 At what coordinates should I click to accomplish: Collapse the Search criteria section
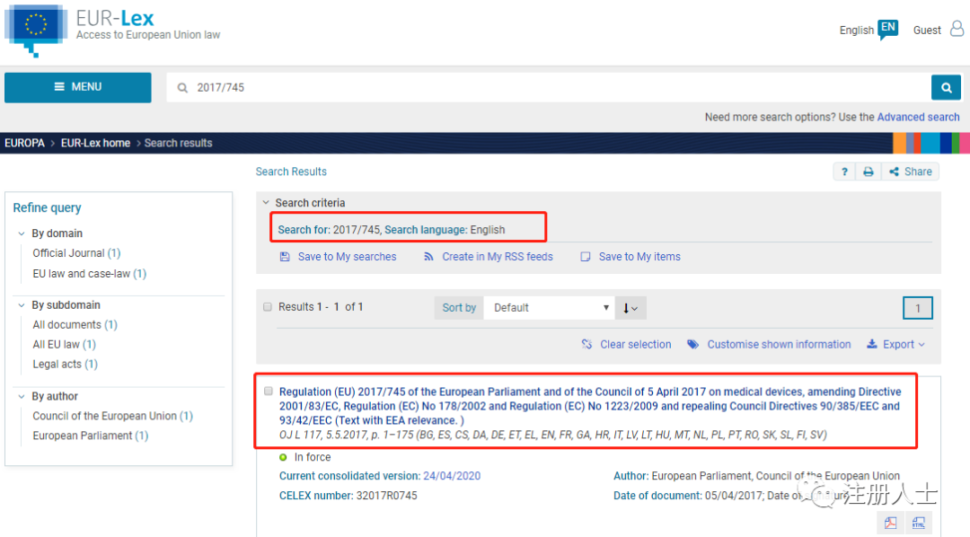point(266,203)
